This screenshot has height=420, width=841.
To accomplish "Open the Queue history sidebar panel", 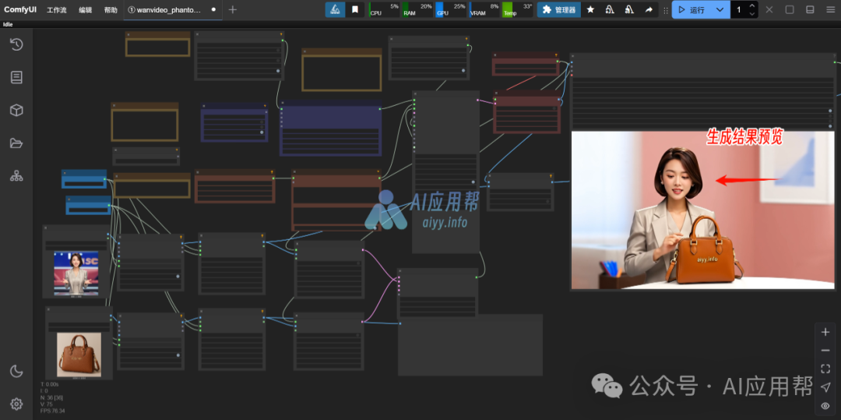I will [16, 44].
